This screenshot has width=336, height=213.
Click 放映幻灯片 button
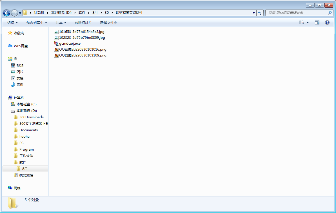point(83,23)
